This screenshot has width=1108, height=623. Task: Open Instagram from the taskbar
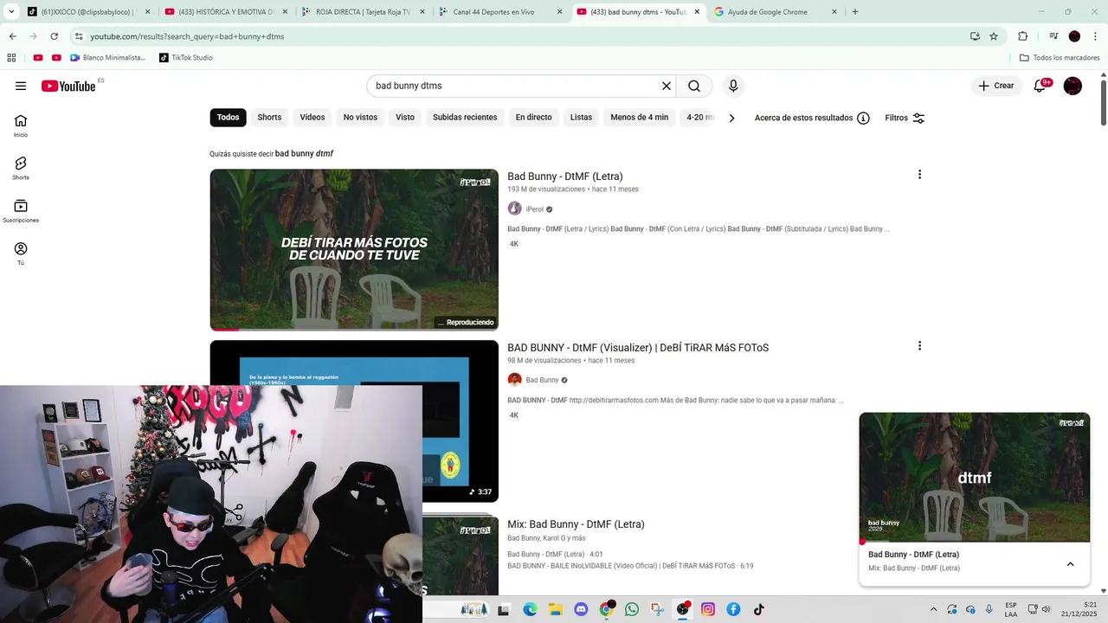(x=708, y=609)
